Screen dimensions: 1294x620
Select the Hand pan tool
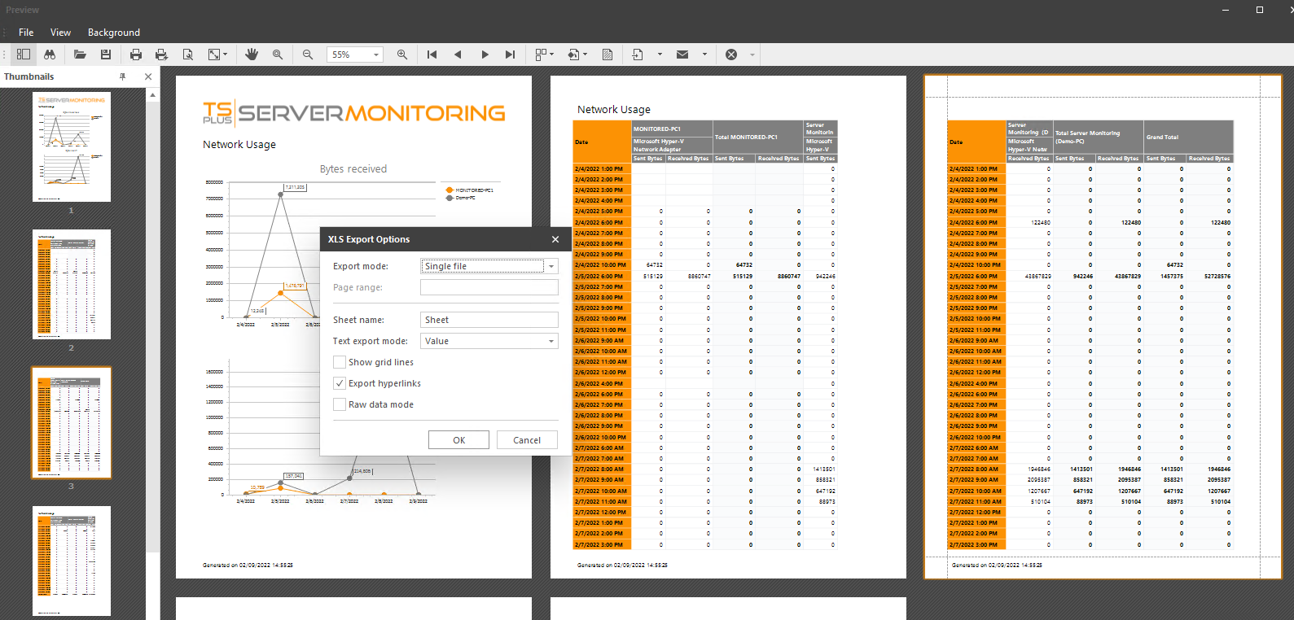click(x=252, y=55)
